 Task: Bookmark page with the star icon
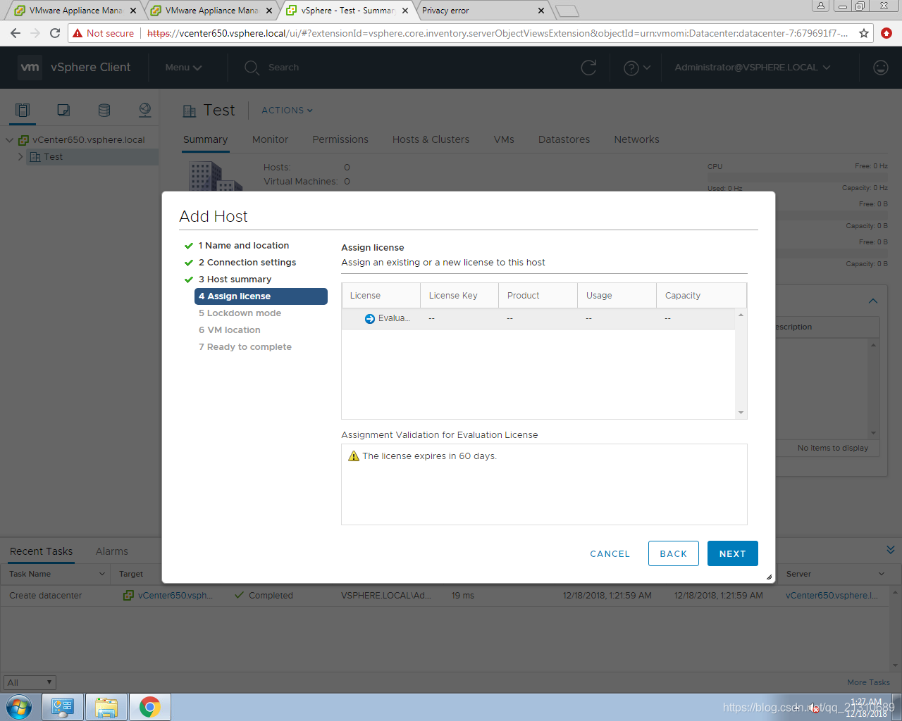point(864,33)
